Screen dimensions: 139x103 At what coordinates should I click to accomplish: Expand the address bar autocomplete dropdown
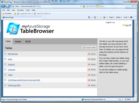(81, 6)
